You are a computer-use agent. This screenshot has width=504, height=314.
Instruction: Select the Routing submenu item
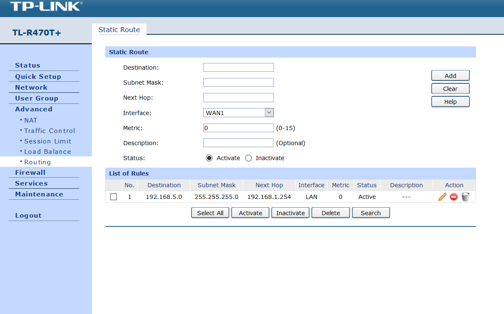coord(38,162)
